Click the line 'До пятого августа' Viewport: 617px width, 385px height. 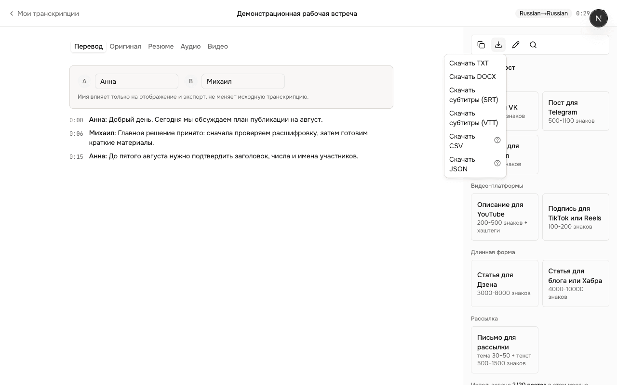click(224, 156)
